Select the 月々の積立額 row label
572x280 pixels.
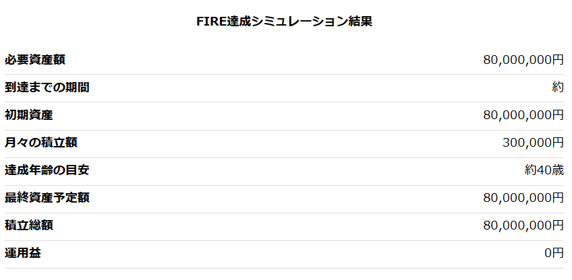(40, 143)
